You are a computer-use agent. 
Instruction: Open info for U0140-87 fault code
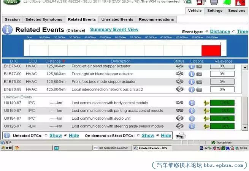coord(192,103)
